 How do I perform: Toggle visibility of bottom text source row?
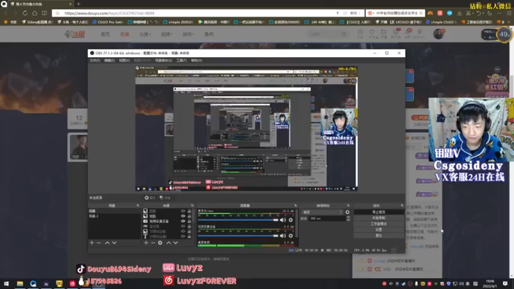183,236
